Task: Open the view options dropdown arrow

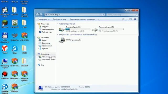Action: point(126,19)
